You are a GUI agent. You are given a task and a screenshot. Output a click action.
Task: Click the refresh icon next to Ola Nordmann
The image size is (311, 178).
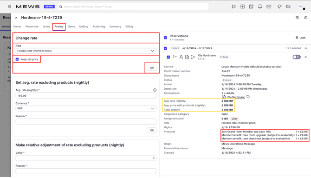pos(248,97)
